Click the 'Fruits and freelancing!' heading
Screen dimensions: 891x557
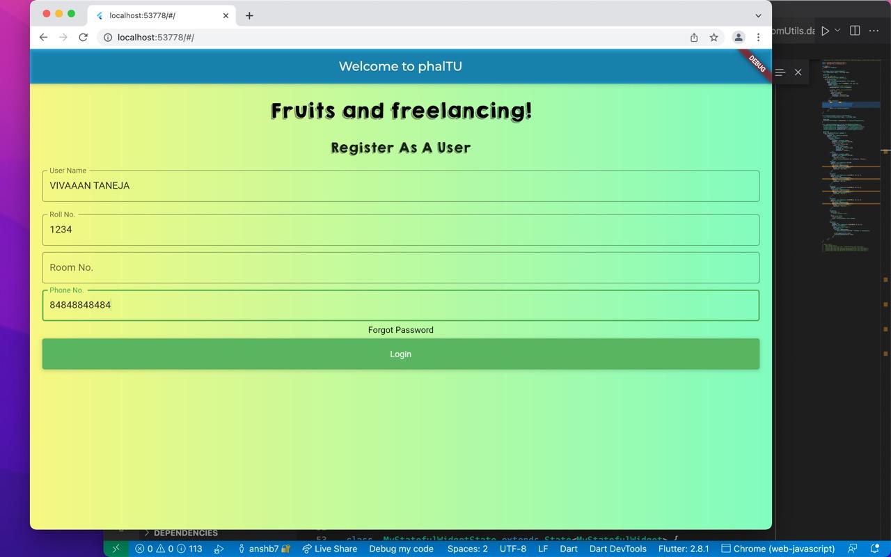(x=401, y=111)
